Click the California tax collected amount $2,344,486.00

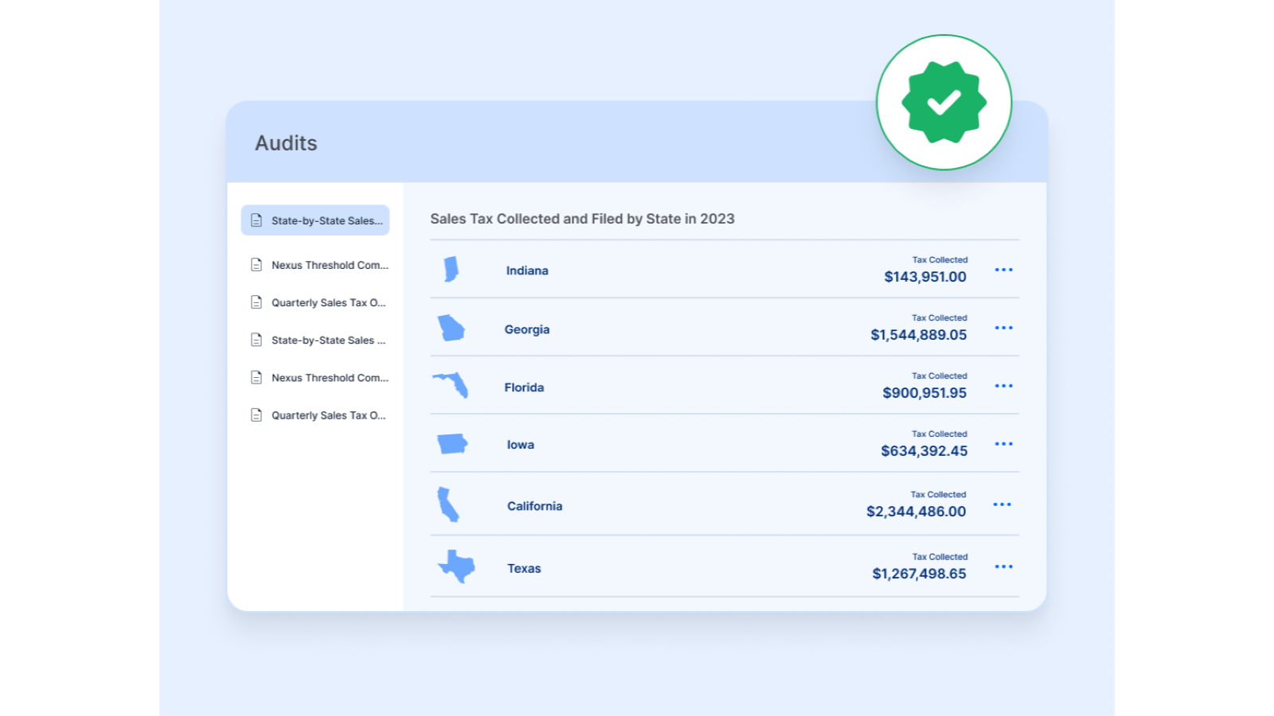pos(916,512)
